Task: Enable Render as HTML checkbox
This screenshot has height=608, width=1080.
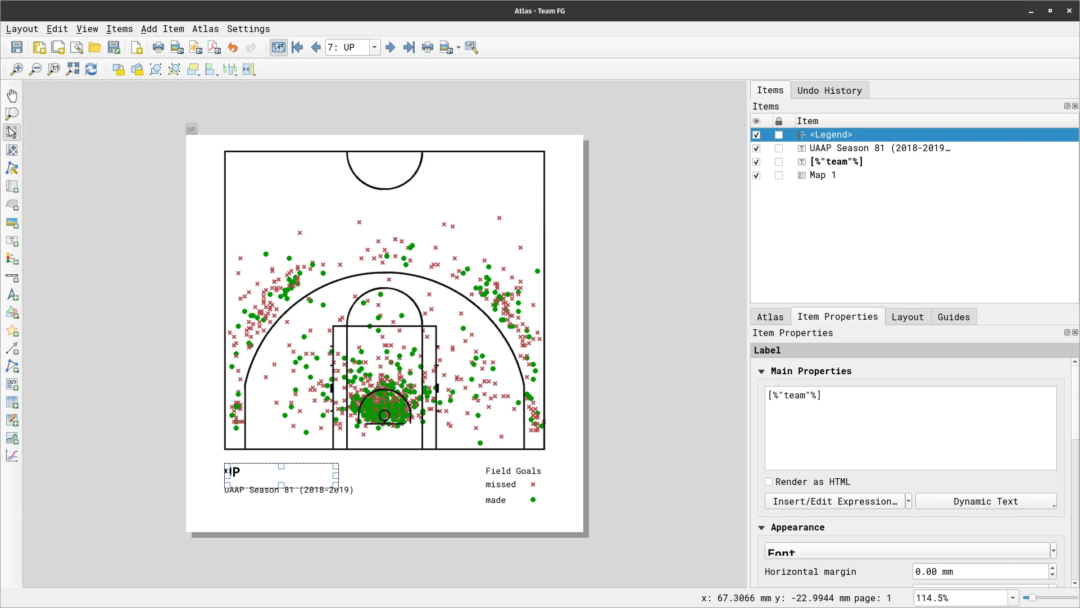Action: coord(769,482)
